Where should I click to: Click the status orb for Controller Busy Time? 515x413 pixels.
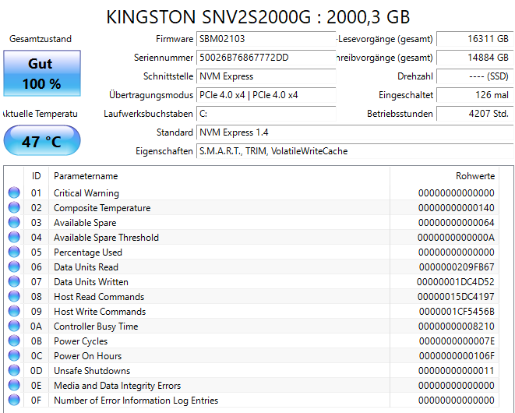[14, 326]
